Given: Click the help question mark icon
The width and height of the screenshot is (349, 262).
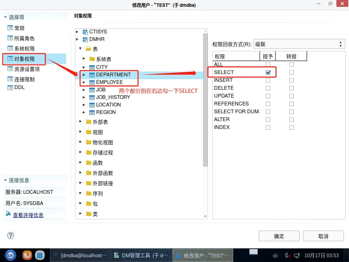Looking at the screenshot, I should point(11,235).
